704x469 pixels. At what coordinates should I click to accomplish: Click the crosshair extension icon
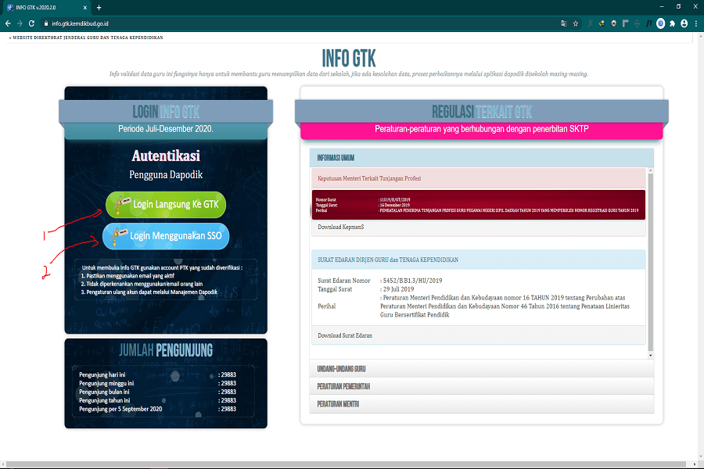coord(637,23)
